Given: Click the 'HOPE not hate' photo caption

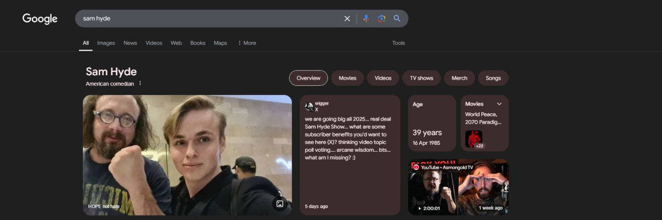Looking at the screenshot, I should coord(104,206).
